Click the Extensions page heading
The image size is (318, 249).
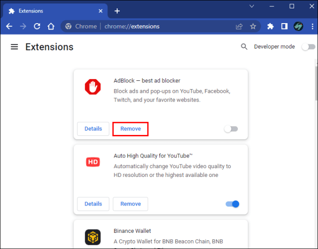coord(49,47)
